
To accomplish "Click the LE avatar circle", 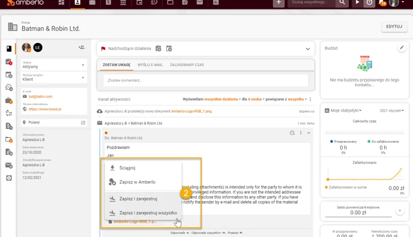I will (x=38, y=47).
